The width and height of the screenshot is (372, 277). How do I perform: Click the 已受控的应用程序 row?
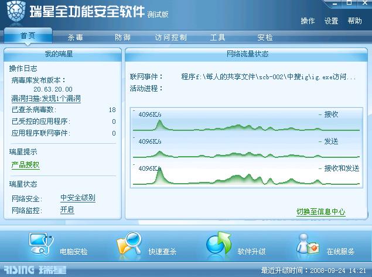(64, 121)
